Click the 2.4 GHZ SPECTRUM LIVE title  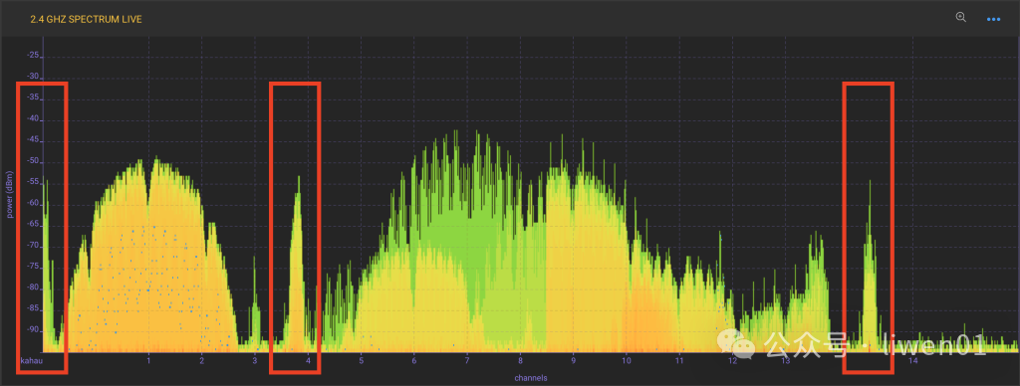point(86,20)
